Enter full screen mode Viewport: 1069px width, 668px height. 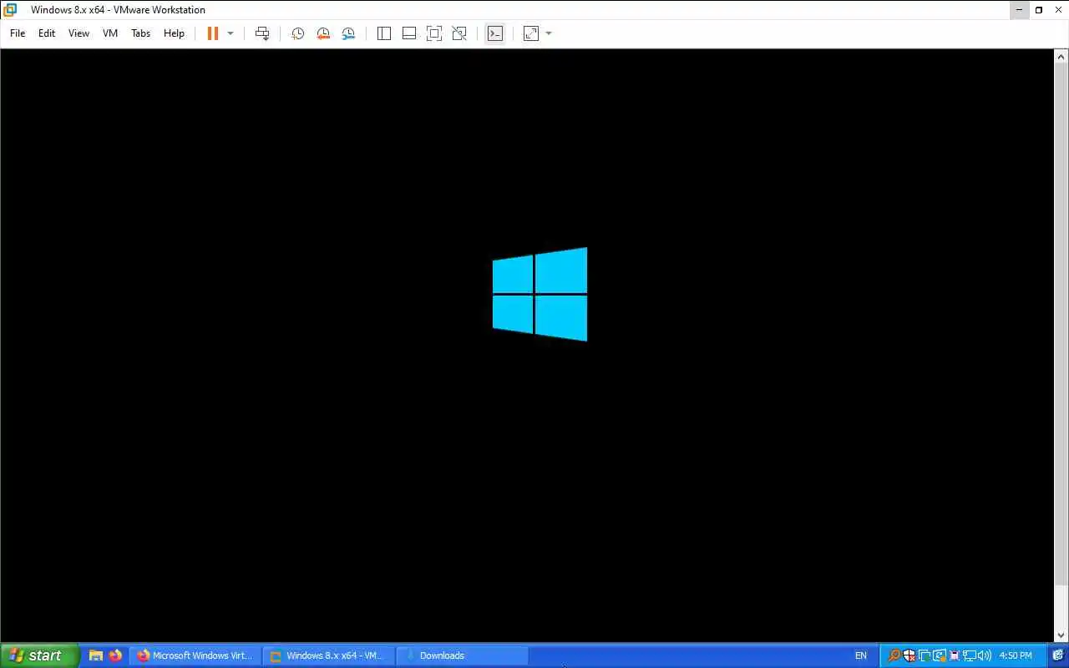(434, 33)
